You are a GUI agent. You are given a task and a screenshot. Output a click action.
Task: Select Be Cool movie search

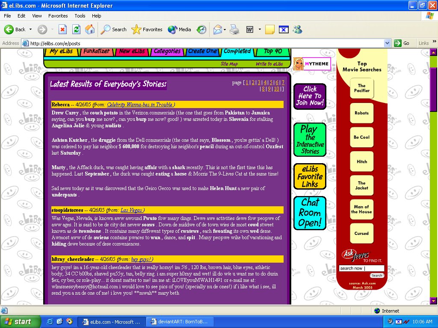[362, 137]
